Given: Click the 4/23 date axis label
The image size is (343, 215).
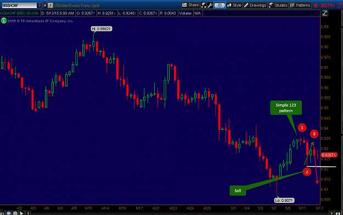Looking at the screenshot, I should click(173, 208).
